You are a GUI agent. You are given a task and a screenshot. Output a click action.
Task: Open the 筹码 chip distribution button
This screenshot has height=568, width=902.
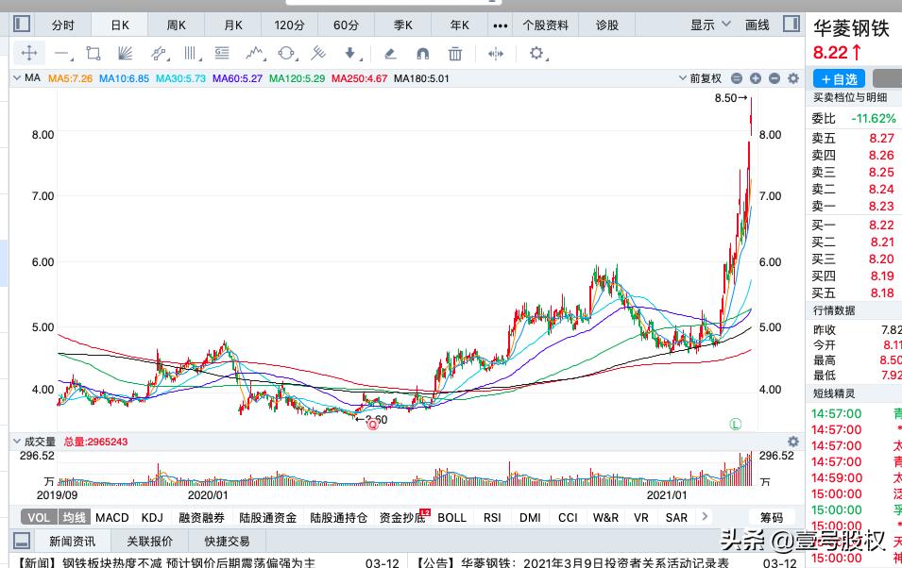(x=772, y=517)
